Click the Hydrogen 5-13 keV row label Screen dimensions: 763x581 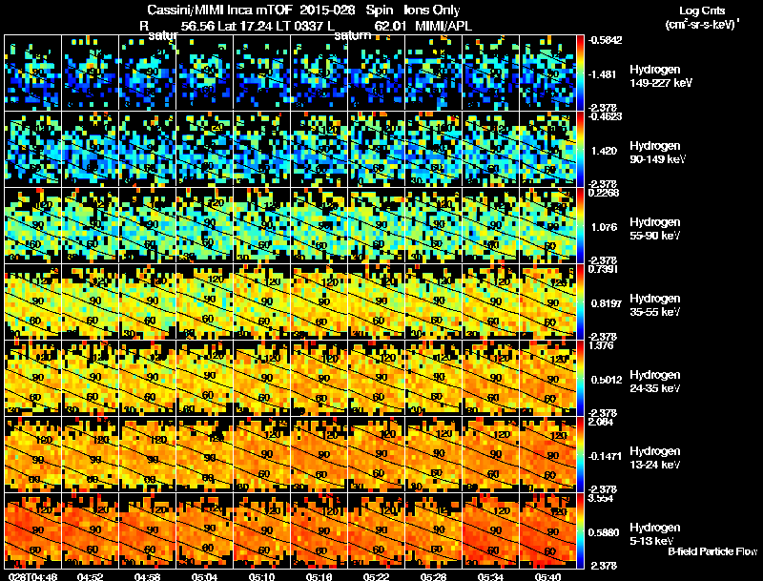pyautogui.click(x=655, y=534)
